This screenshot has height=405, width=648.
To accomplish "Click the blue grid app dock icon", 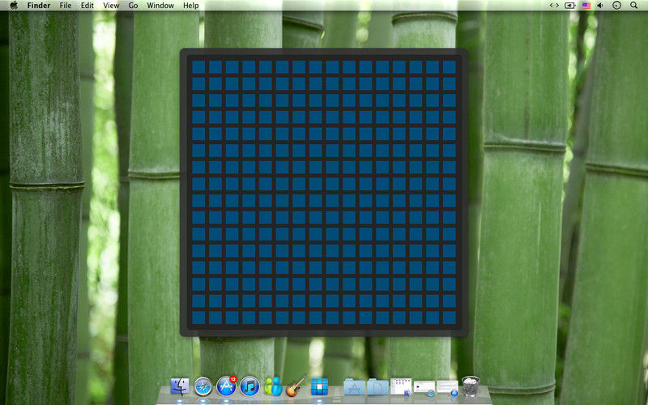I will pyautogui.click(x=320, y=387).
